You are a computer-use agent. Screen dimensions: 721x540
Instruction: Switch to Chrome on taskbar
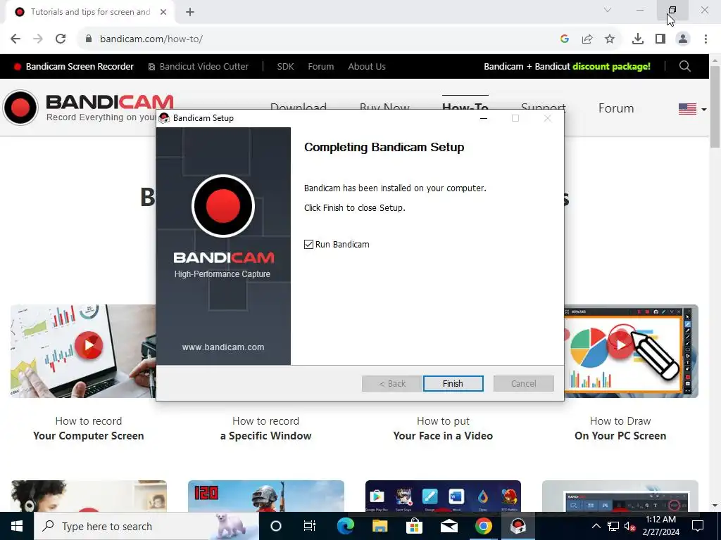[x=483, y=526]
